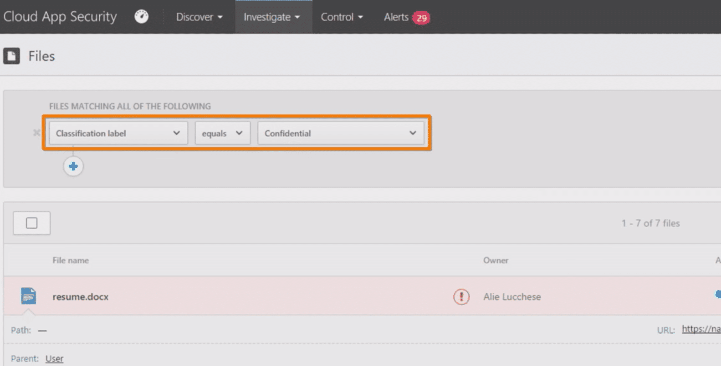Add a new filter with plus button
The height and width of the screenshot is (366, 721).
73,166
